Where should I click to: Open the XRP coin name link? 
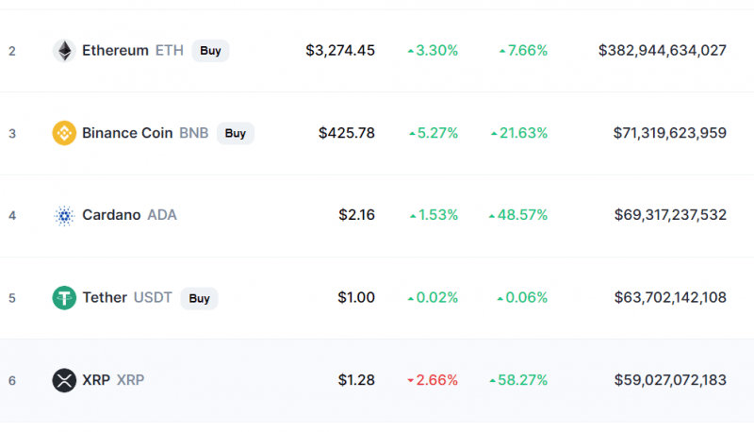click(x=96, y=380)
